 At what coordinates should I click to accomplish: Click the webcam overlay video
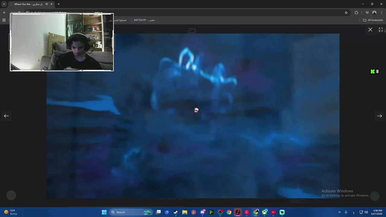tap(62, 42)
